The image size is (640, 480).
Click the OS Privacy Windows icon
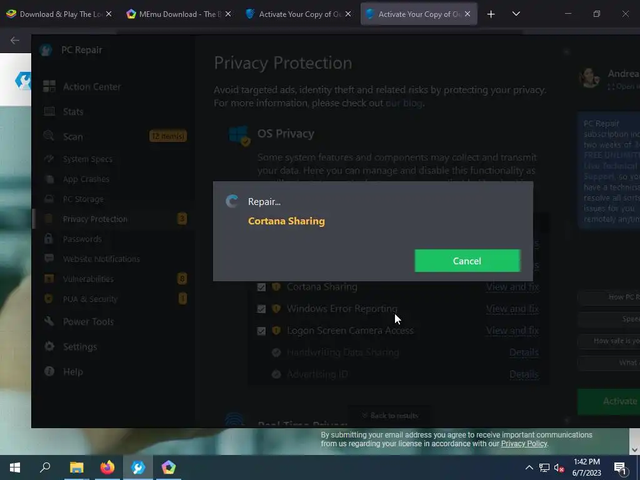pos(239,136)
